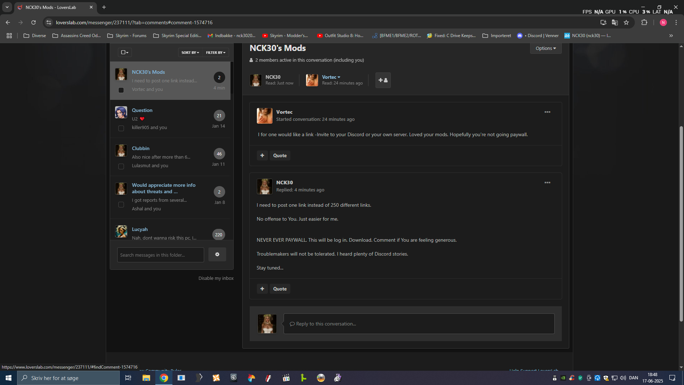Viewport: 684px width, 385px height.
Task: Open the Google Translate icon in address bar
Action: [x=615, y=22]
